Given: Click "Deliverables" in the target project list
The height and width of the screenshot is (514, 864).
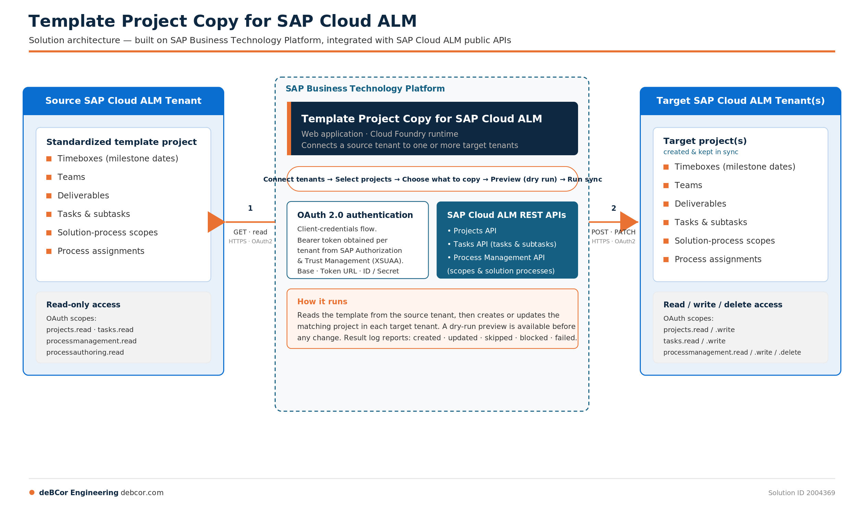Looking at the screenshot, I should click(x=700, y=204).
